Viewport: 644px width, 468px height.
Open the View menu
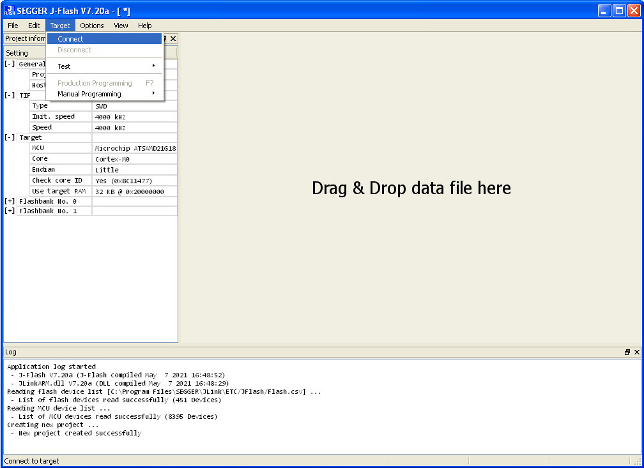pyautogui.click(x=121, y=26)
